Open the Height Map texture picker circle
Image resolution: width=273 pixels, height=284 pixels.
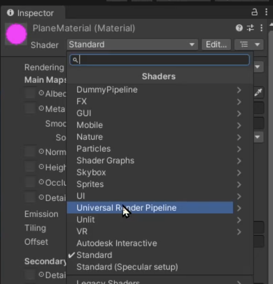point(41,167)
